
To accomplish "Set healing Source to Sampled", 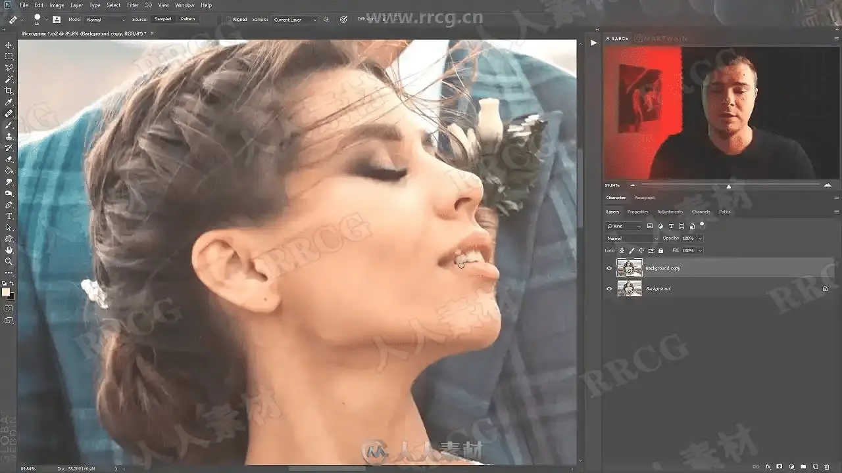I will pos(162,19).
